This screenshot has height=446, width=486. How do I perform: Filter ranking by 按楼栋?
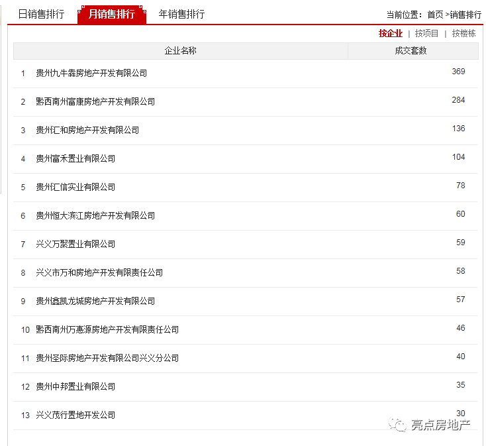(463, 33)
